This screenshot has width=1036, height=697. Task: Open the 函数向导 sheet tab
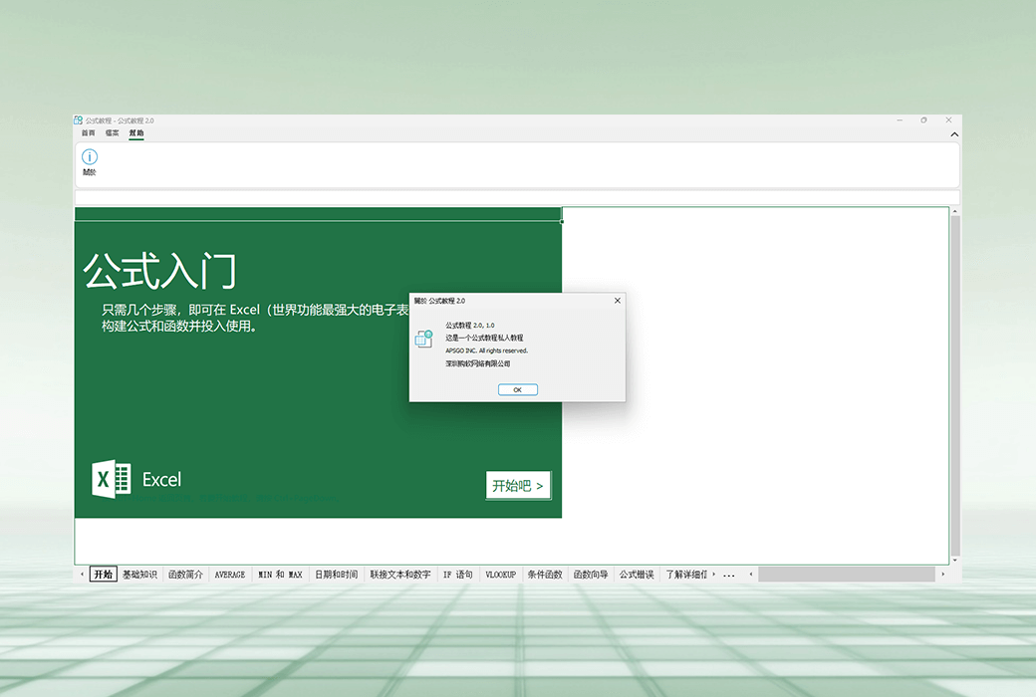pyautogui.click(x=591, y=575)
